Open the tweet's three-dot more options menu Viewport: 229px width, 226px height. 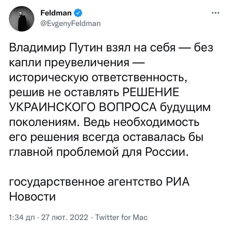pyautogui.click(x=215, y=13)
